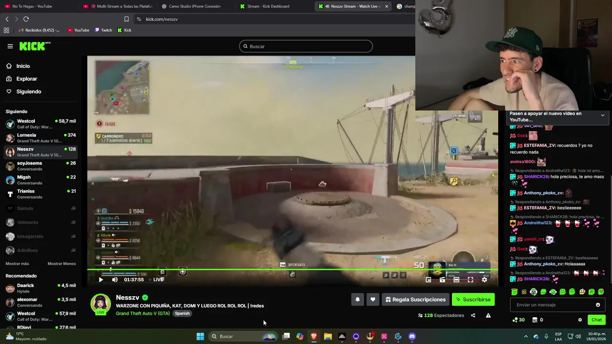Viewport: 612px width, 344px height.
Task: Open the Siguiendo page link with the heart icon
Action: pos(23,91)
